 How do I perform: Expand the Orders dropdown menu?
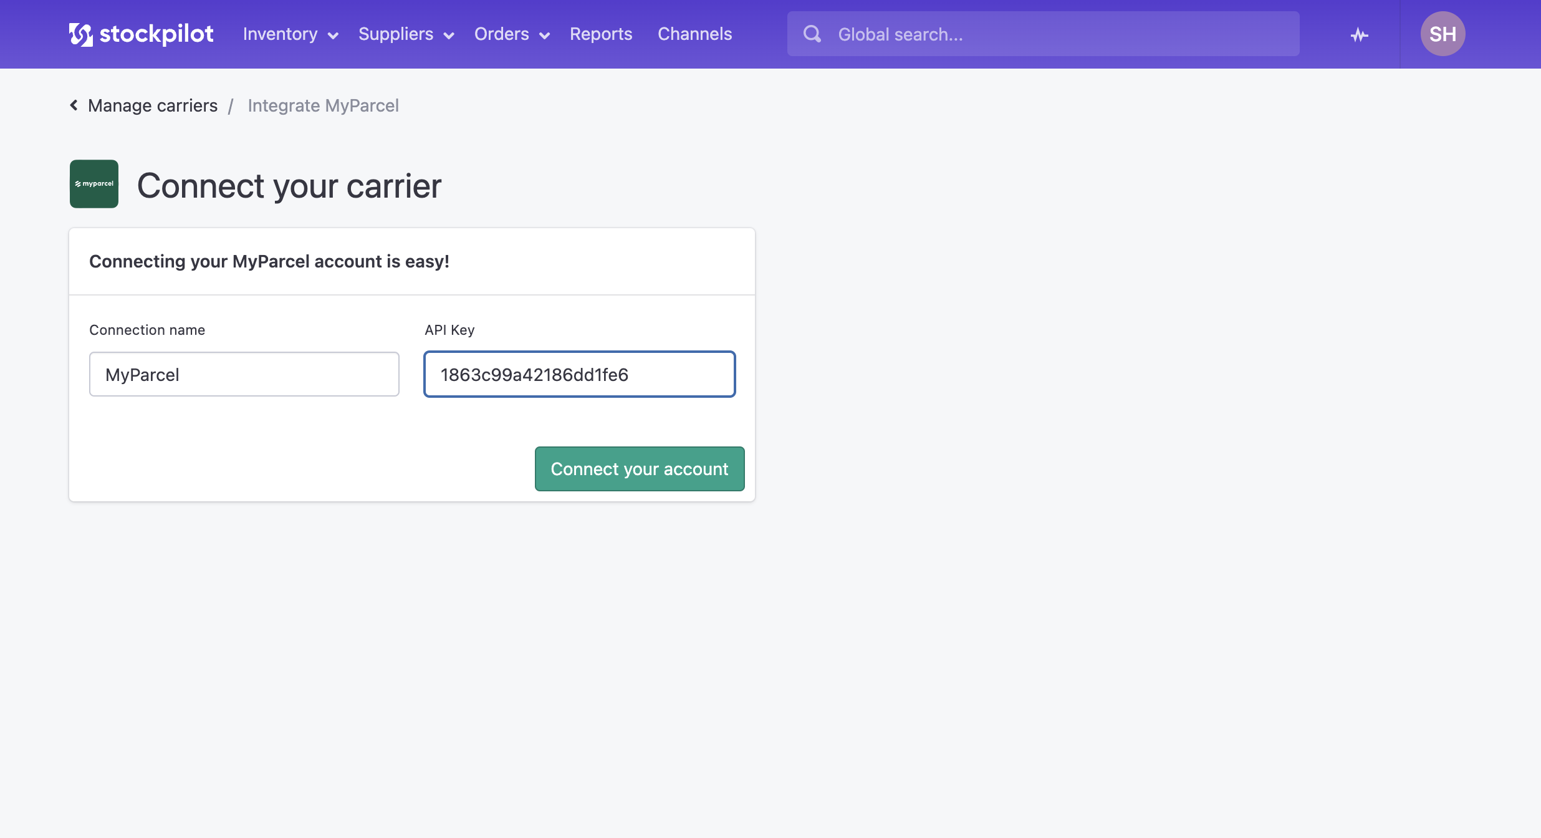click(x=512, y=34)
